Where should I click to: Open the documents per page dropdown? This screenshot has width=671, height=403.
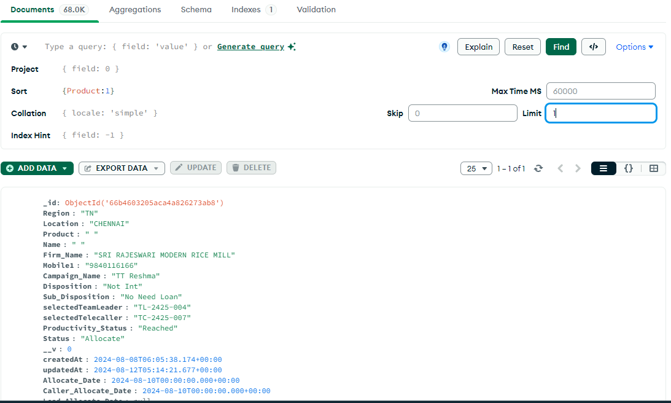[x=476, y=168]
